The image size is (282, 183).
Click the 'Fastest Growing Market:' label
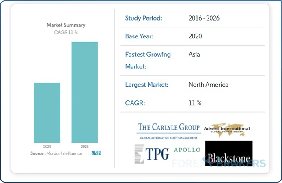click(x=148, y=60)
